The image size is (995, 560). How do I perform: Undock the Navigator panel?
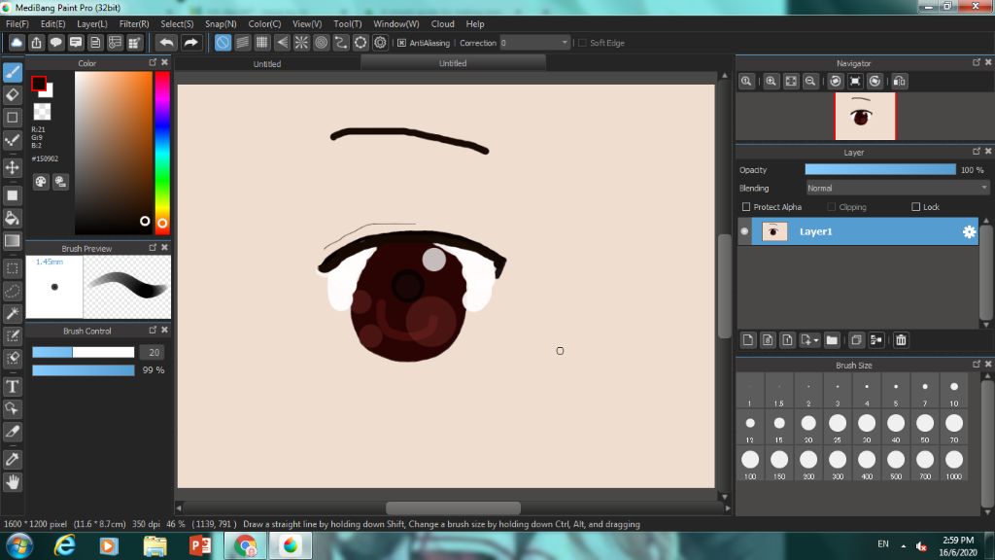pyautogui.click(x=976, y=62)
